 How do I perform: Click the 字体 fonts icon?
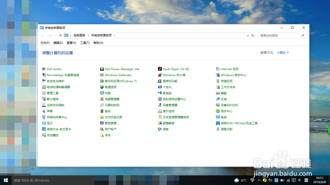pyautogui.click(x=102, y=135)
